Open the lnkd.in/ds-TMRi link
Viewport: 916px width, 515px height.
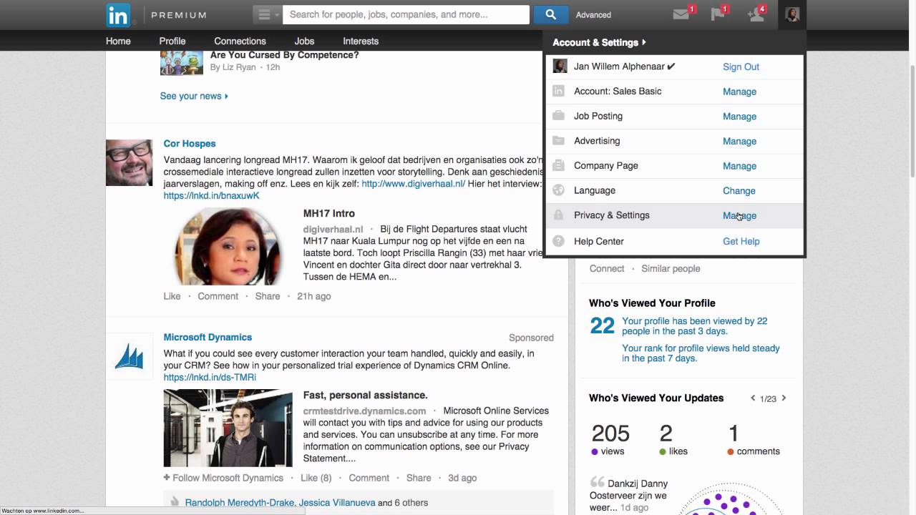[210, 377]
